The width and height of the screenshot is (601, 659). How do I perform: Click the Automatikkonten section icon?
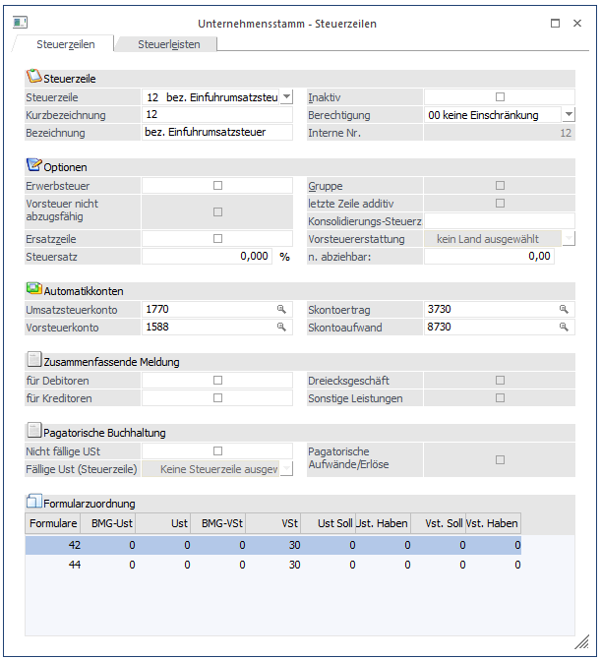[x=33, y=290]
